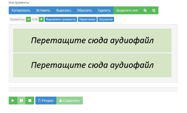Click the Вырезать button
This screenshot has height=113, width=187.
[64, 10]
